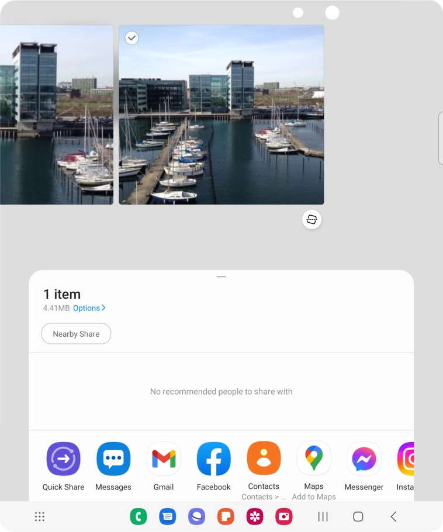
Task: Uncheck the selected marina photo
Action: coord(132,38)
